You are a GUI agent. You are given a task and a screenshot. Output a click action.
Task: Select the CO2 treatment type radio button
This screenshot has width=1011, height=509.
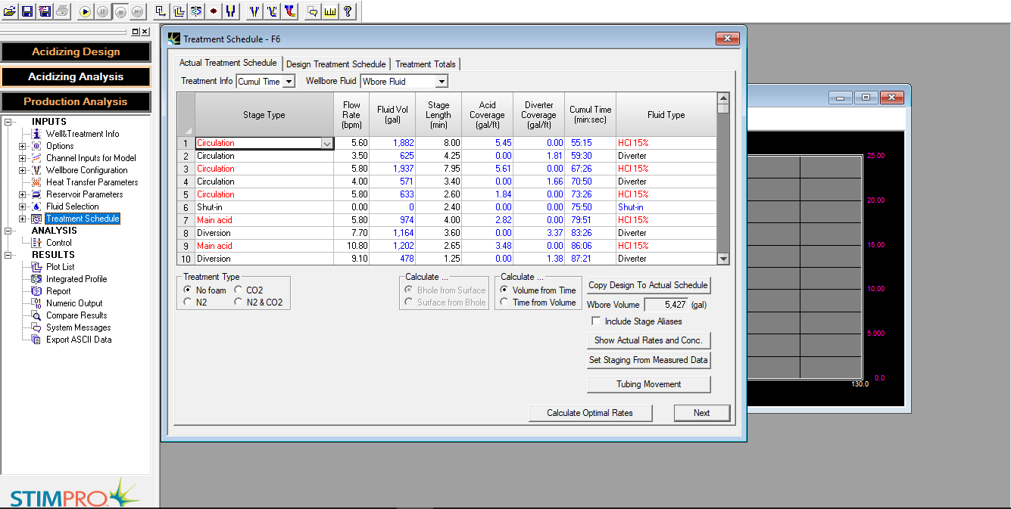[x=239, y=290]
